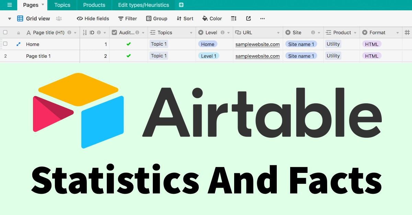The image size is (412, 215).
Task: Click the Hide fields button
Action: click(93, 18)
